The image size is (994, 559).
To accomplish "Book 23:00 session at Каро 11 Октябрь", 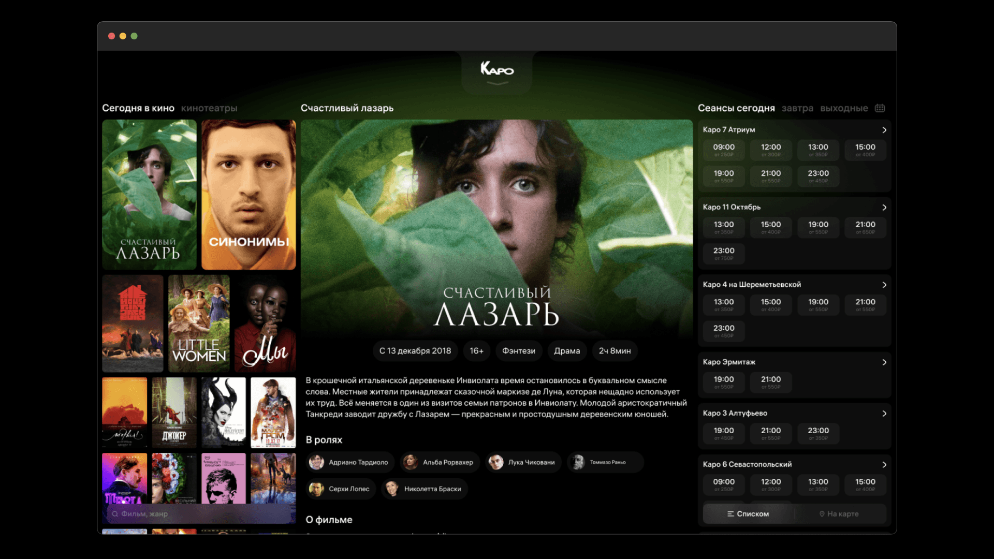I will coord(724,253).
